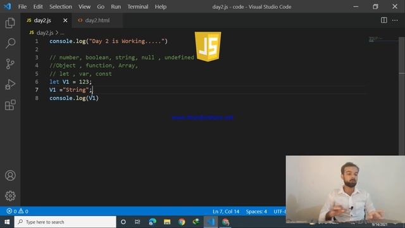Click the console.log(V1) line

click(74, 98)
